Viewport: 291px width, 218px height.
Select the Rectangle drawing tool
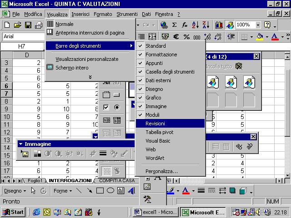(100, 191)
